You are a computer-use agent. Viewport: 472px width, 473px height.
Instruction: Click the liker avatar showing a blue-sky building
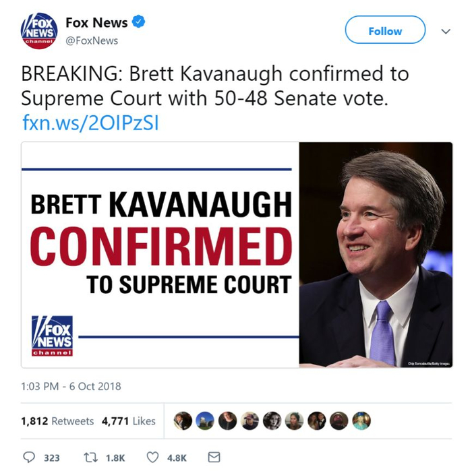(205, 421)
